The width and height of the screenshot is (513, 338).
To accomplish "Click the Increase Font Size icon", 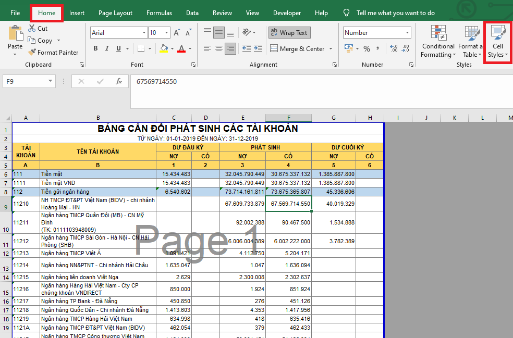I will 177,33.
